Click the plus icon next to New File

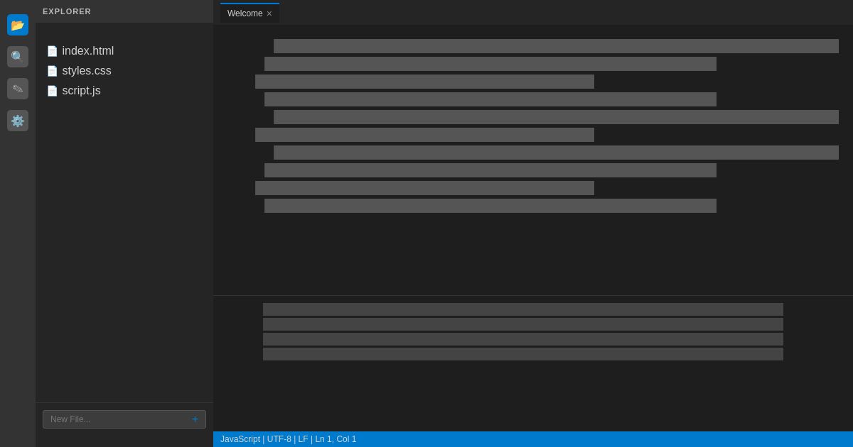195,419
